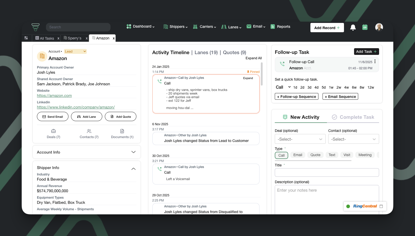The width and height of the screenshot is (415, 236).
Task: Open the Dashboard dropdown menu
Action: [x=140, y=27]
